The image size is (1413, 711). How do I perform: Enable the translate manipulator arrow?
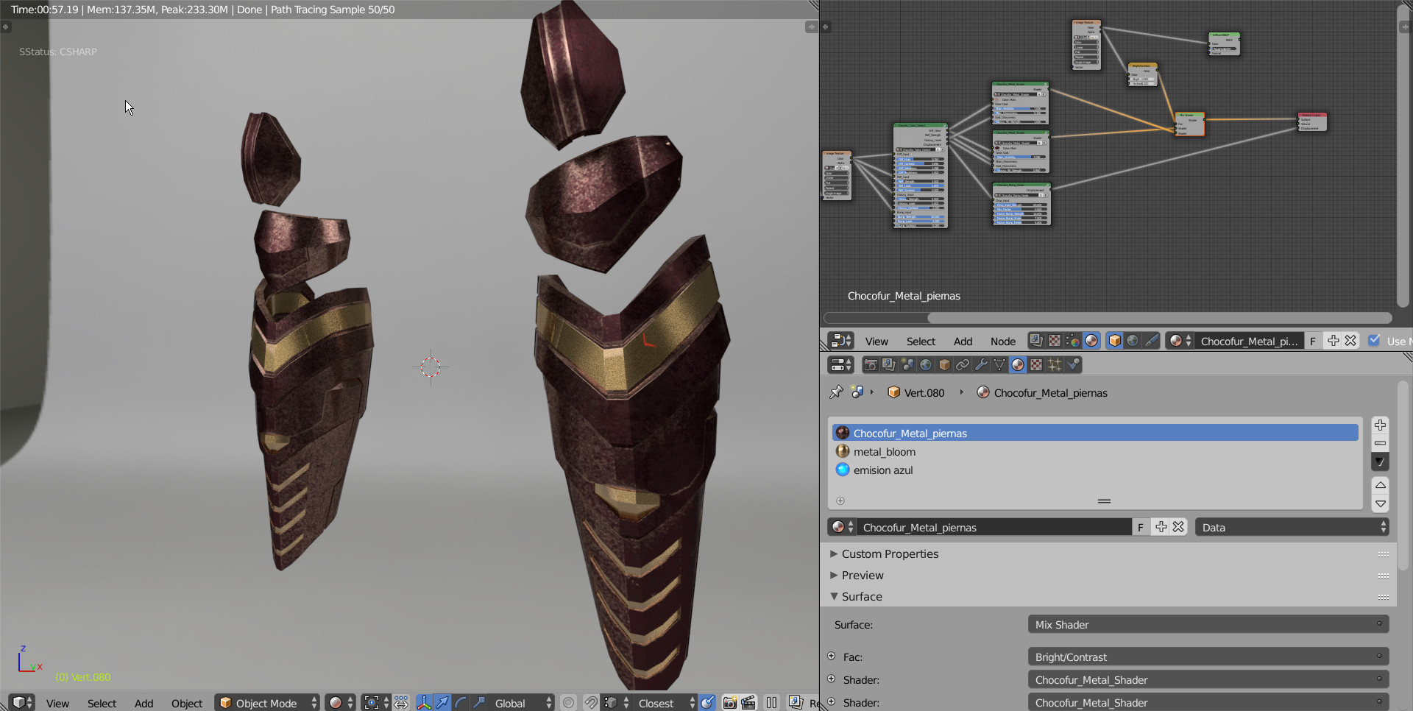(442, 703)
